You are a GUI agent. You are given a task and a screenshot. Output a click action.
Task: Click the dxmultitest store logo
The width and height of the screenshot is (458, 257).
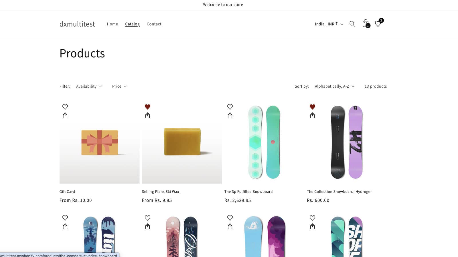(x=77, y=24)
